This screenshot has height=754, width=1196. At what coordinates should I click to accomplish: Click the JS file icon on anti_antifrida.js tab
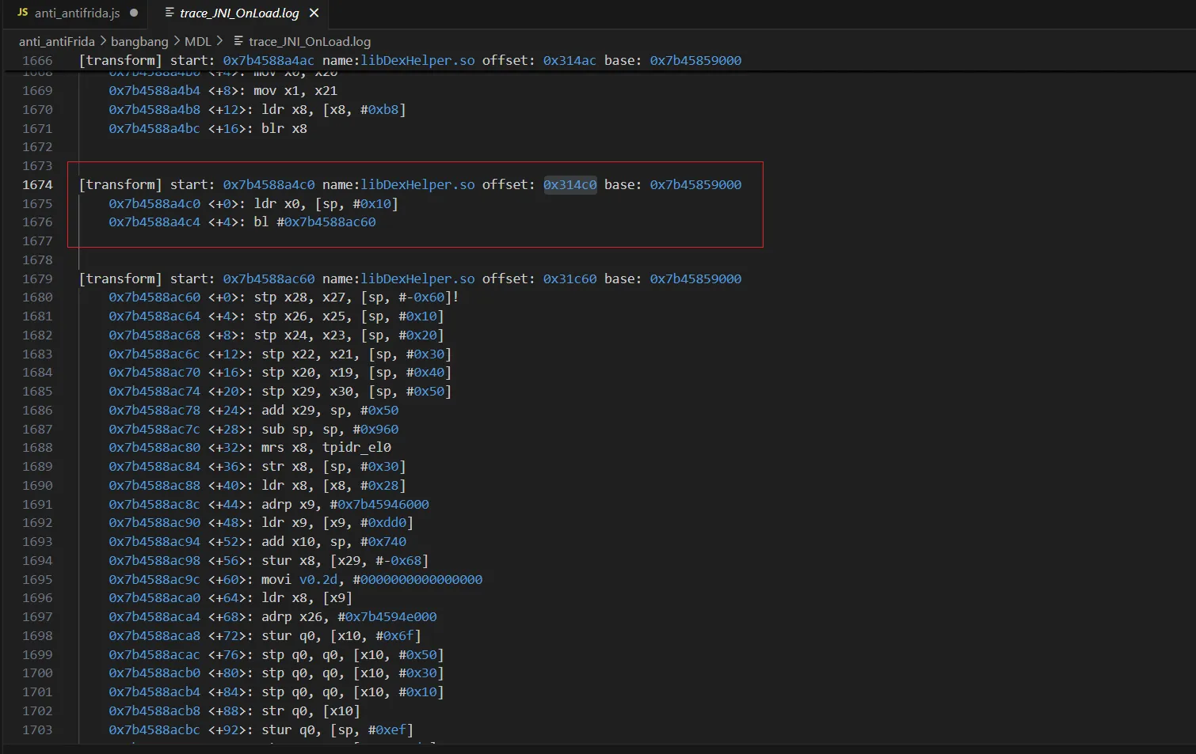(22, 13)
